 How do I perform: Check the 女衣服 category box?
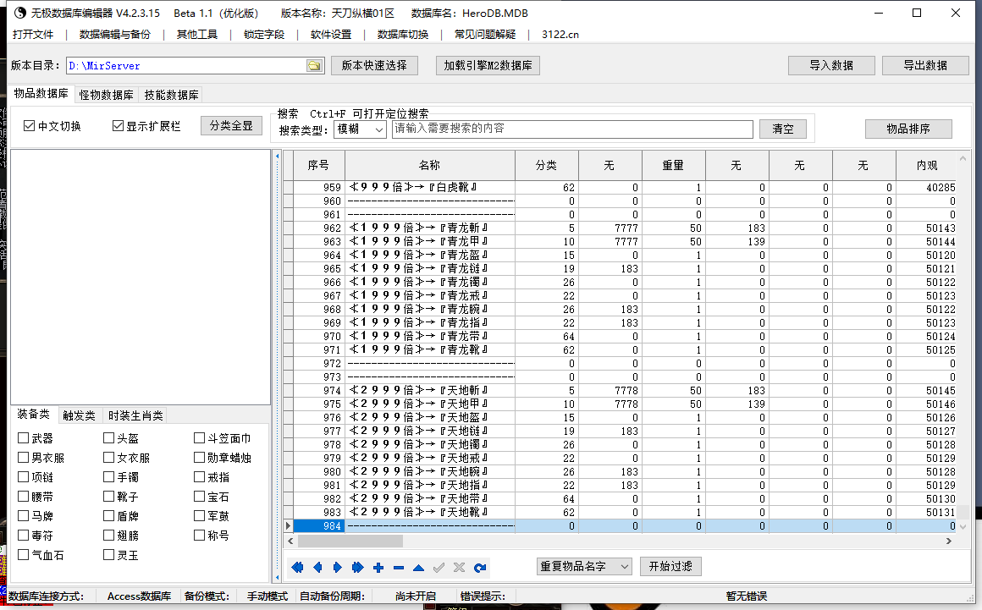(x=109, y=458)
